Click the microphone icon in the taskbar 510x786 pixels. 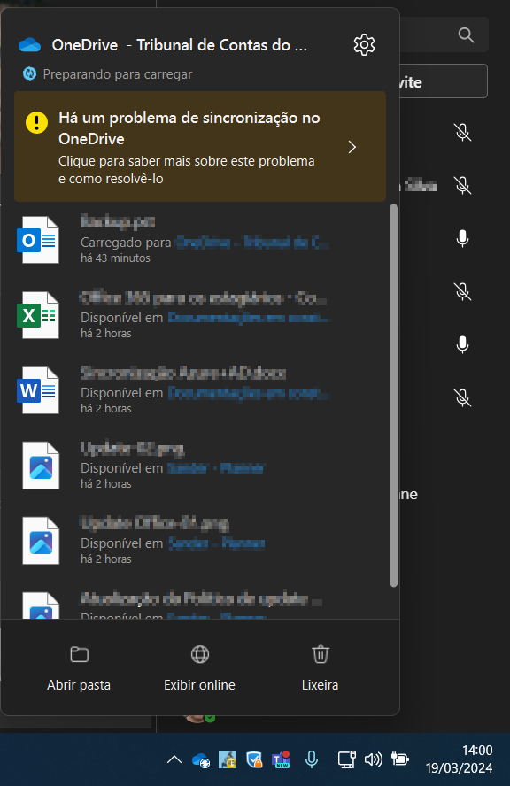pos(312,760)
